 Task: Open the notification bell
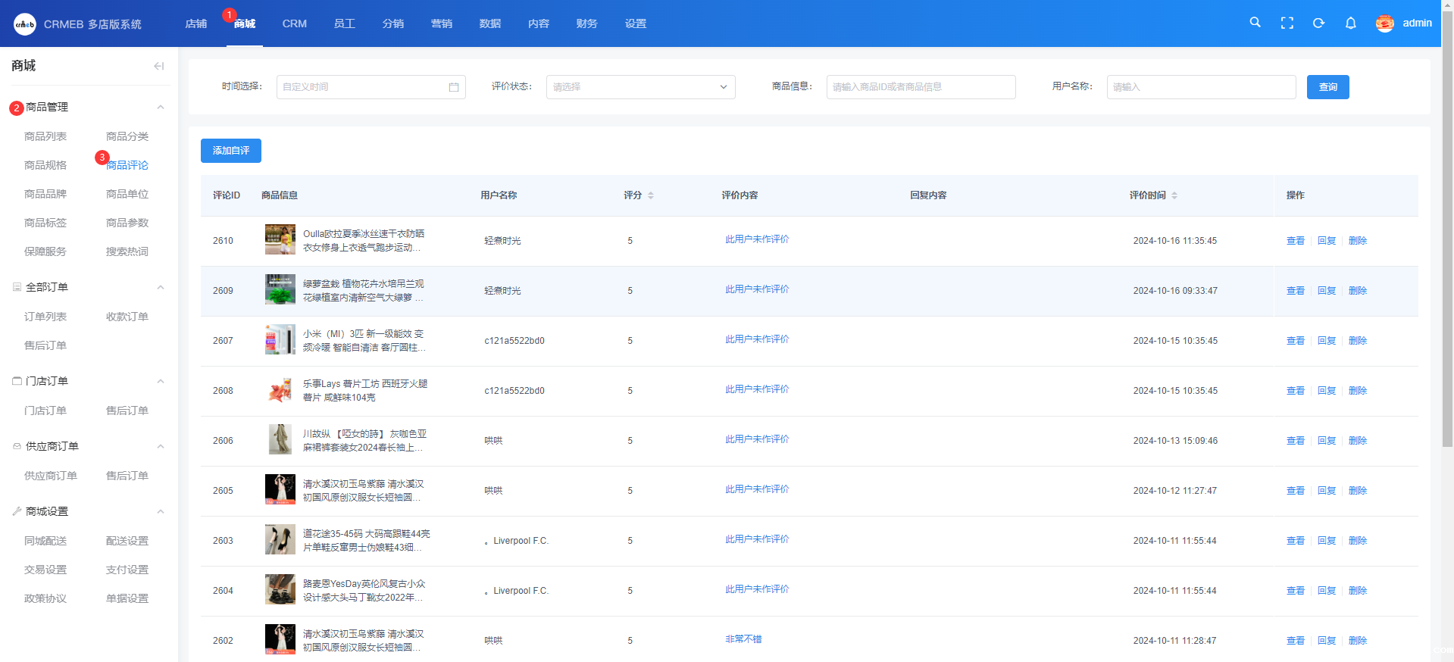click(x=1350, y=23)
